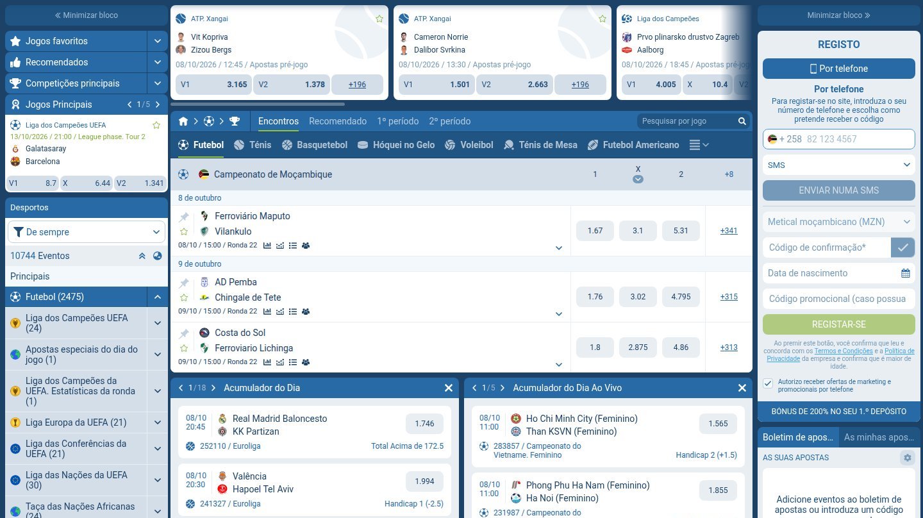This screenshot has width=923, height=518.
Task: Favorite the Galatasaray vs Barcelona star
Action: pyautogui.click(x=156, y=125)
